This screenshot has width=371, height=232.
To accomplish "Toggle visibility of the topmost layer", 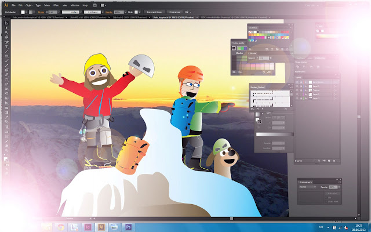I will [x=297, y=82].
